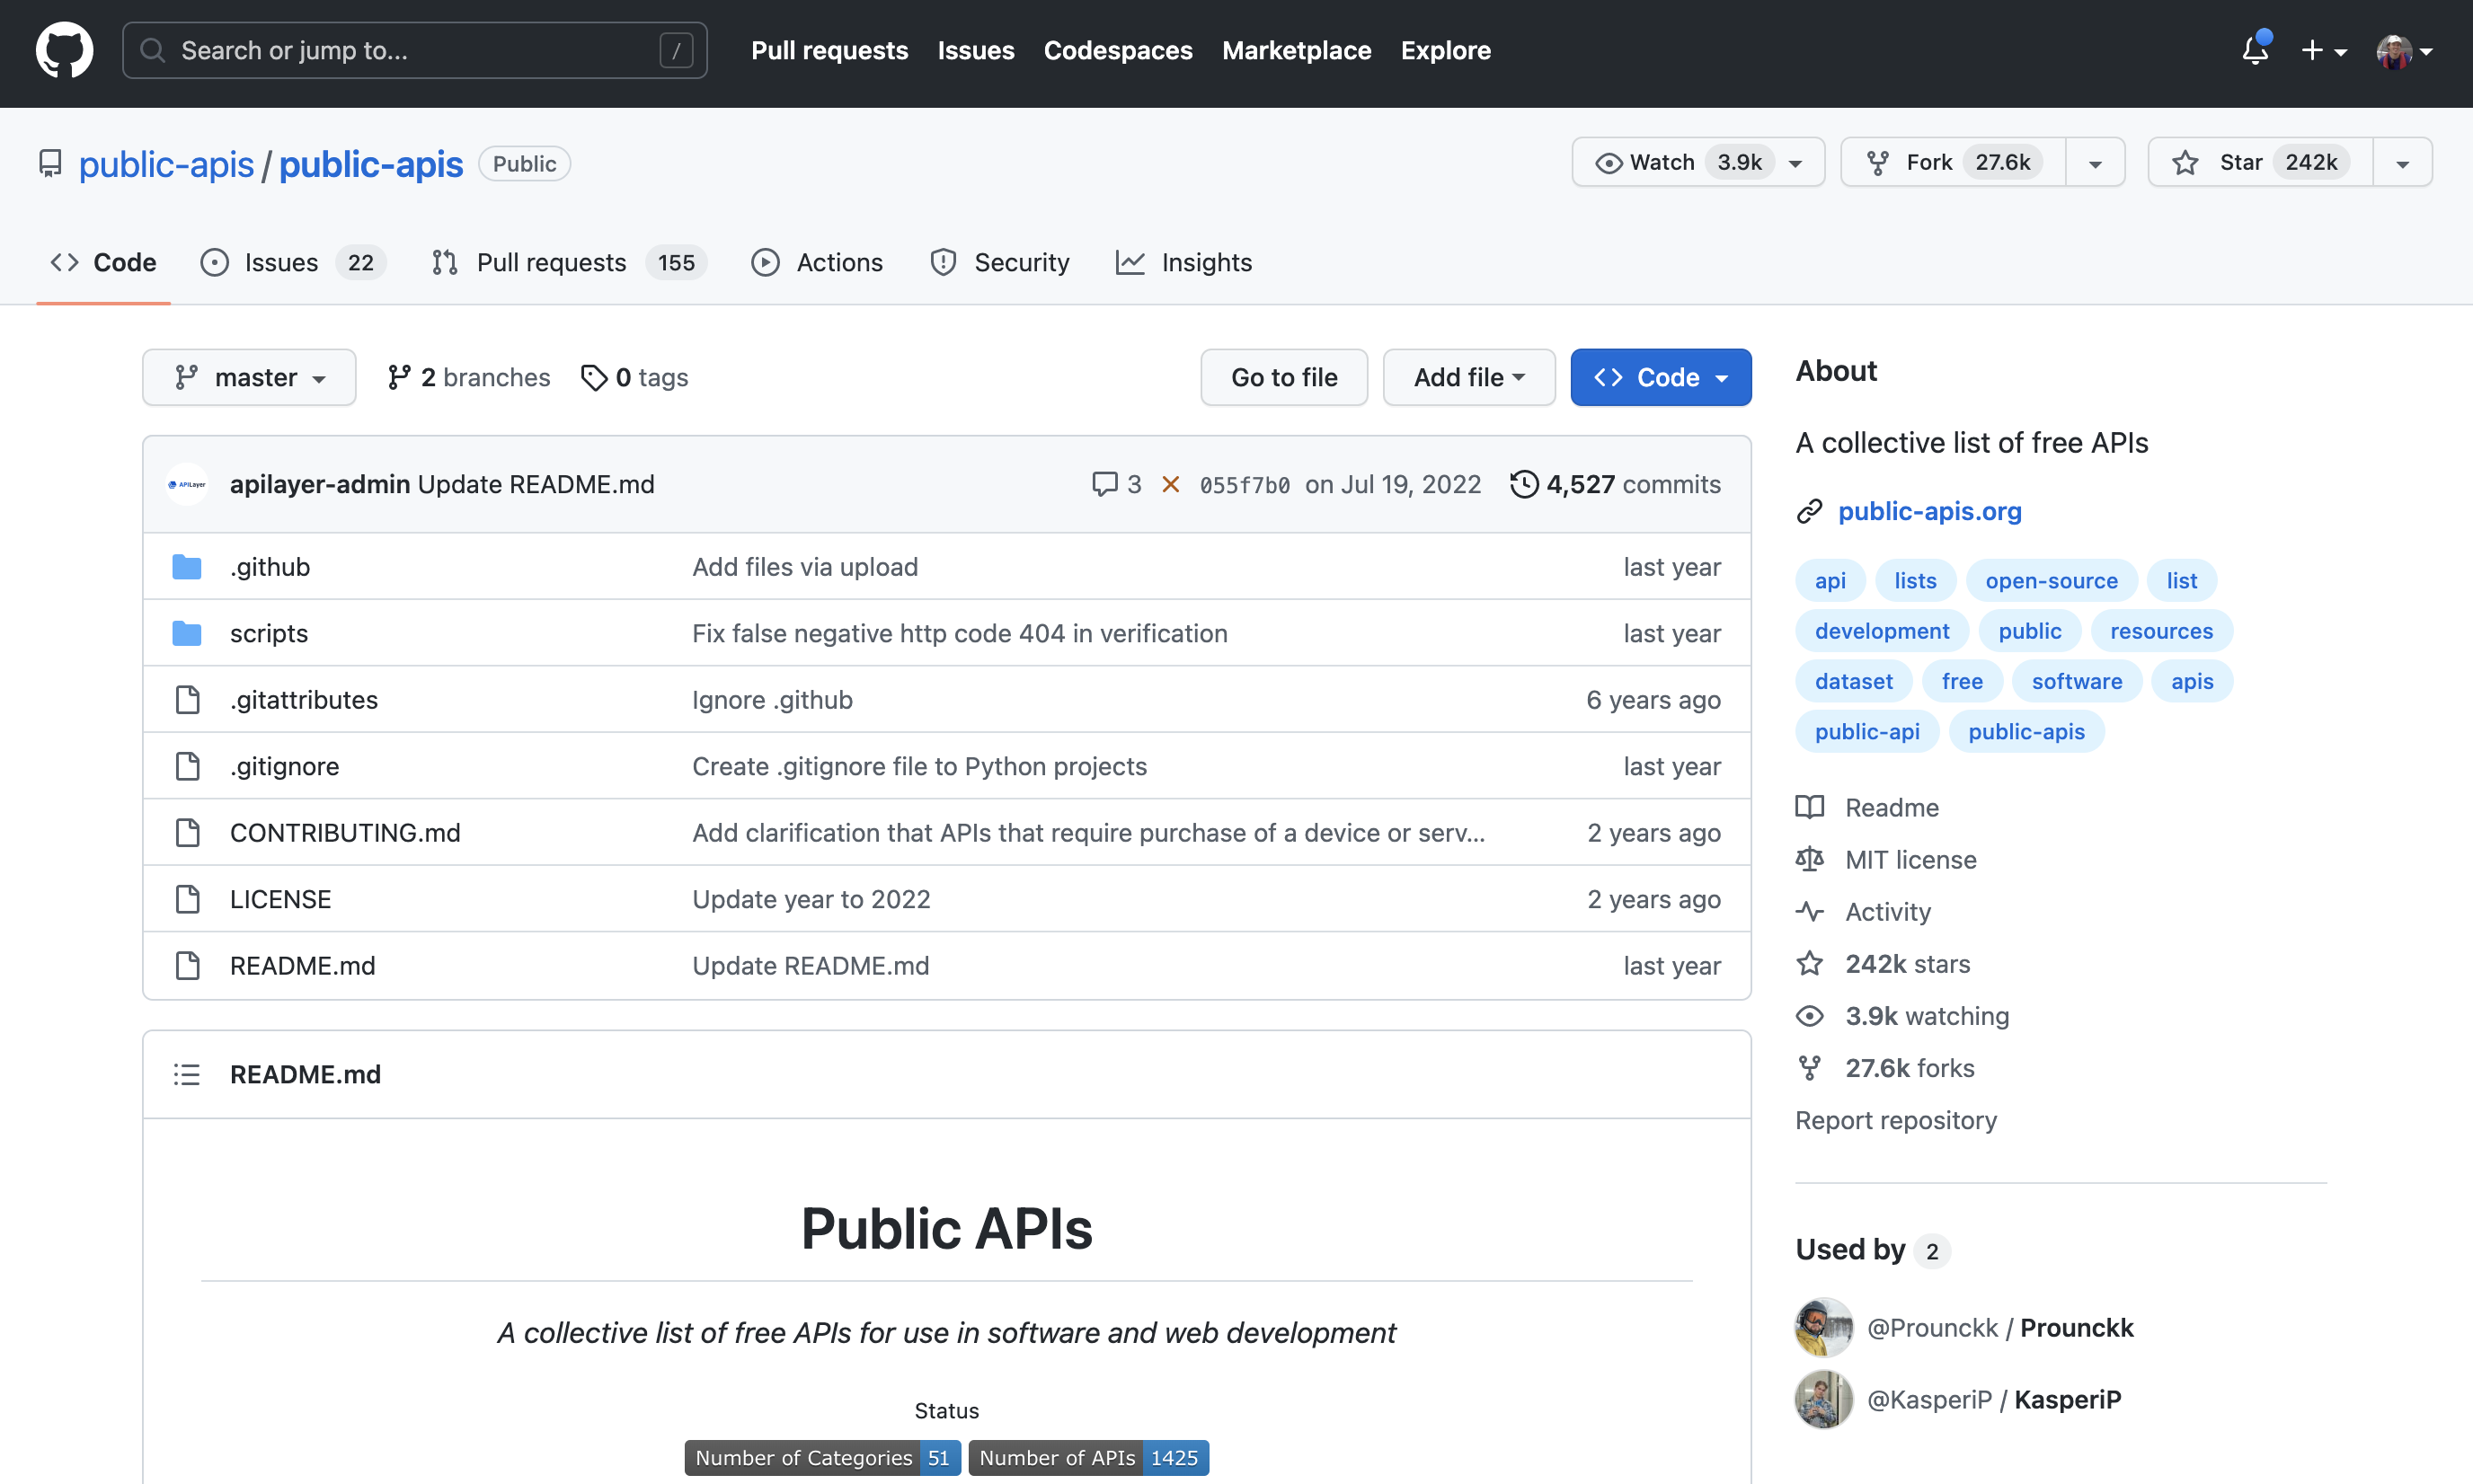Switch to the Actions tab
Viewport: 2473px width, 1484px height.
[818, 262]
